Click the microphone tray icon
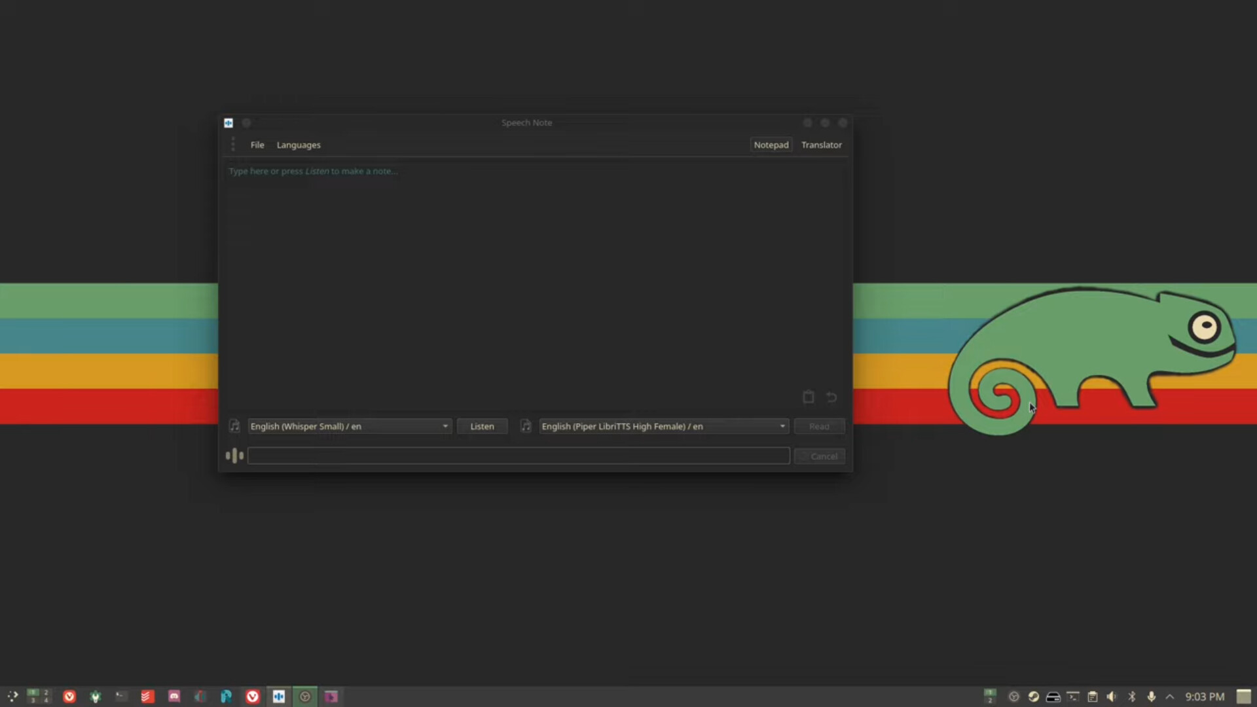 coord(1152,697)
